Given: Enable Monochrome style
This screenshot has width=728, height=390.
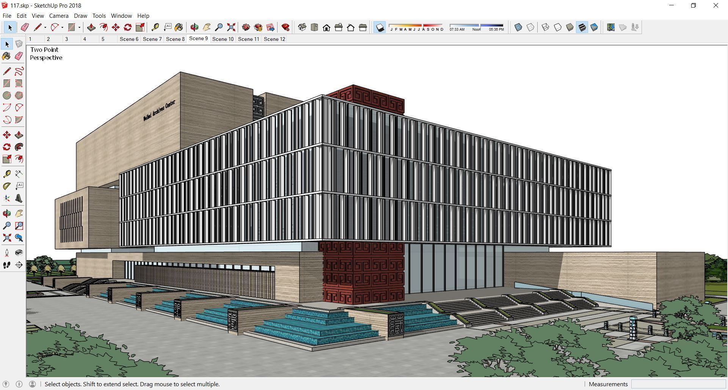Looking at the screenshot, I should [594, 27].
